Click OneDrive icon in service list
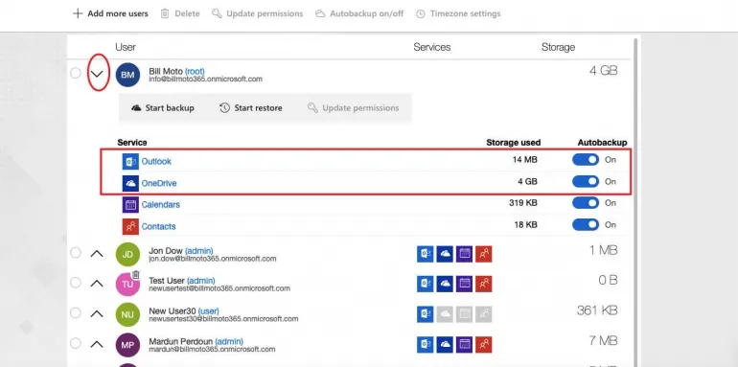Image resolution: width=738 pixels, height=367 pixels. point(130,183)
